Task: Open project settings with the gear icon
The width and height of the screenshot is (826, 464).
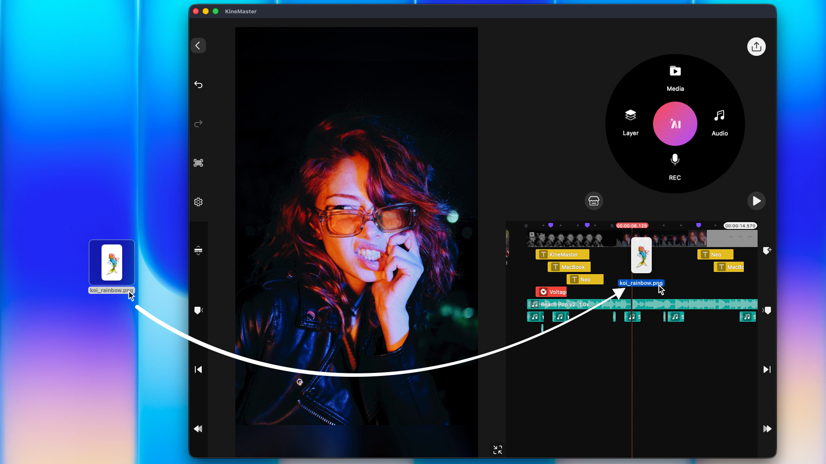Action: [x=198, y=201]
